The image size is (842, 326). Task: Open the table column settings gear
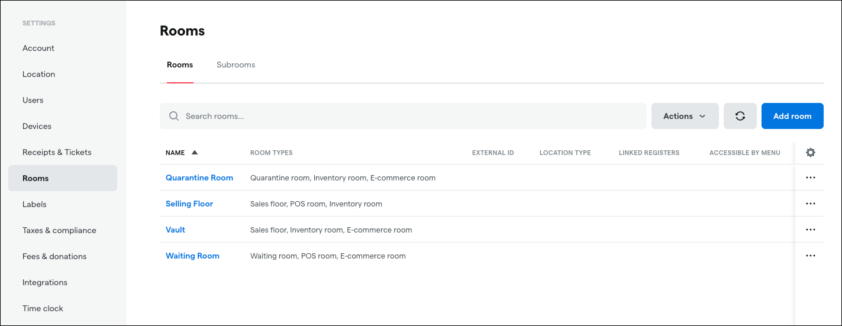[x=811, y=153]
